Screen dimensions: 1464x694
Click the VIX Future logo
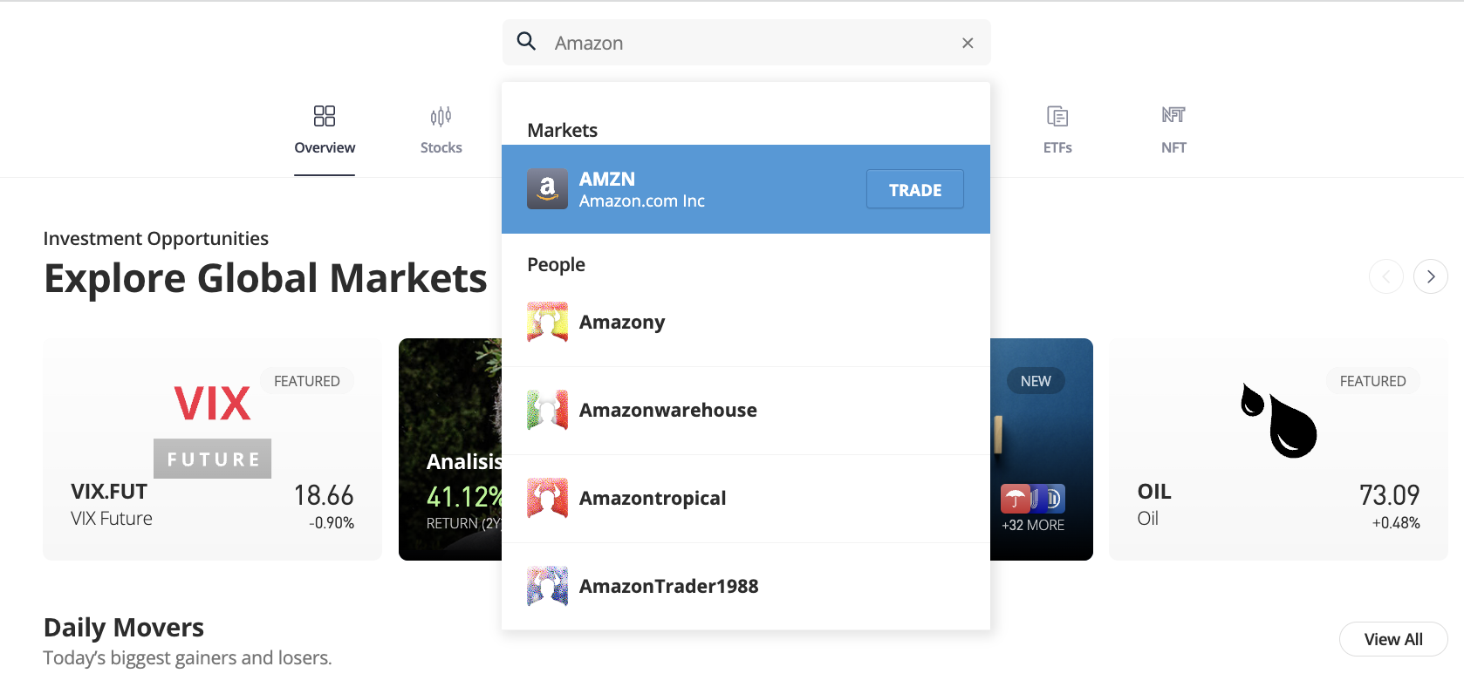click(x=213, y=431)
